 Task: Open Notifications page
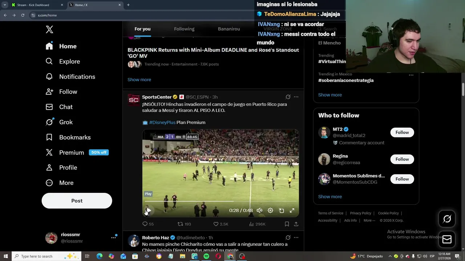(x=70, y=76)
